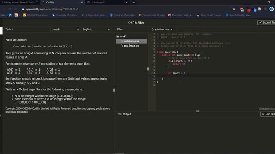Click the address bar URL
This screenshot has width=275, height=154.
click(52, 9)
